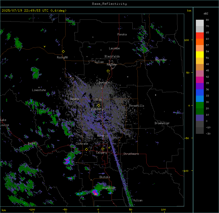Click the Strathmore city label
219x213 pixels.
131,154
